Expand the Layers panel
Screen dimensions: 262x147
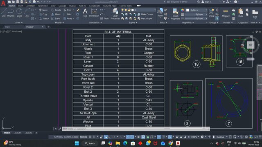point(133,23)
